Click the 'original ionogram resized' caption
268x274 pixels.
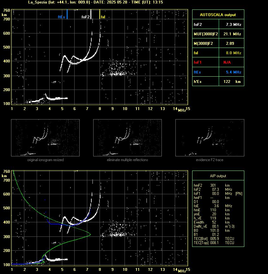coord(46,160)
